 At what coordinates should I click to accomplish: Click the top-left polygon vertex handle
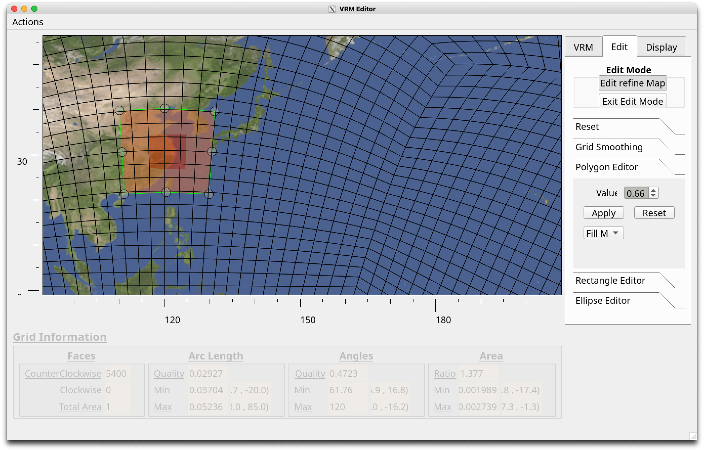tap(119, 110)
